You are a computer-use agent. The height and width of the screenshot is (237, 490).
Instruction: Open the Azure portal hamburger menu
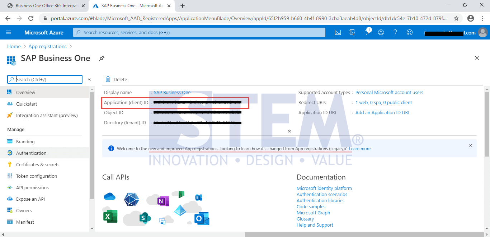click(x=9, y=32)
